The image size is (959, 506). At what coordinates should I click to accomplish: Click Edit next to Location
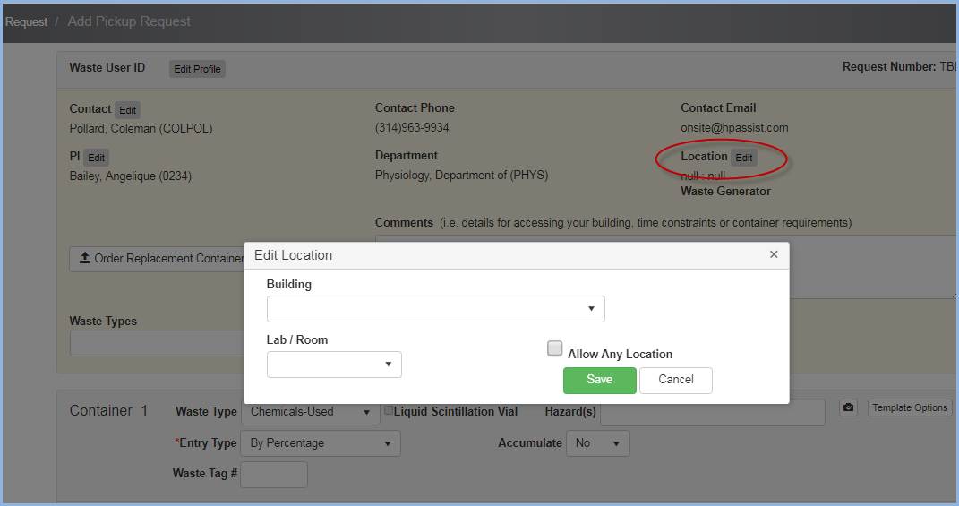(744, 158)
